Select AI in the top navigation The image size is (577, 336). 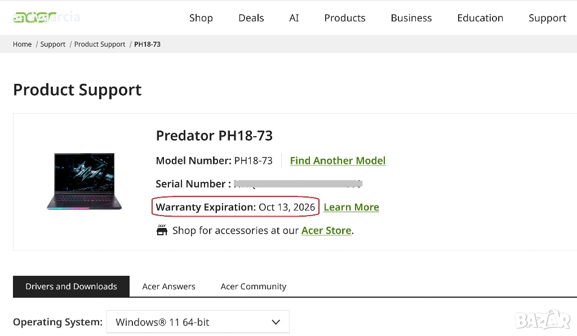[x=294, y=18]
